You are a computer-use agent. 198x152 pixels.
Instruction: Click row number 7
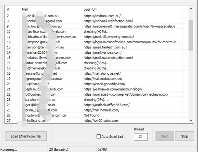coord(8,16)
